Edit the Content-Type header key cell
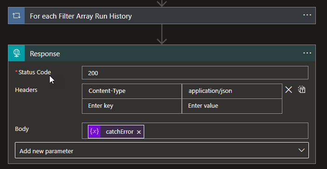 tap(132, 91)
